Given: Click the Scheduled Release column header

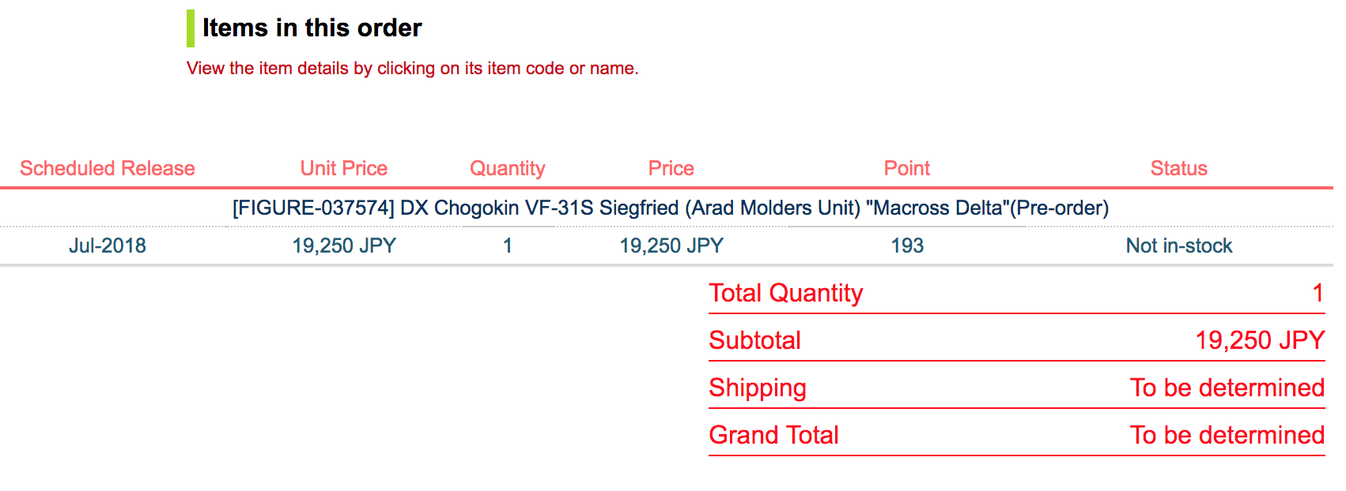Looking at the screenshot, I should click(x=108, y=168).
